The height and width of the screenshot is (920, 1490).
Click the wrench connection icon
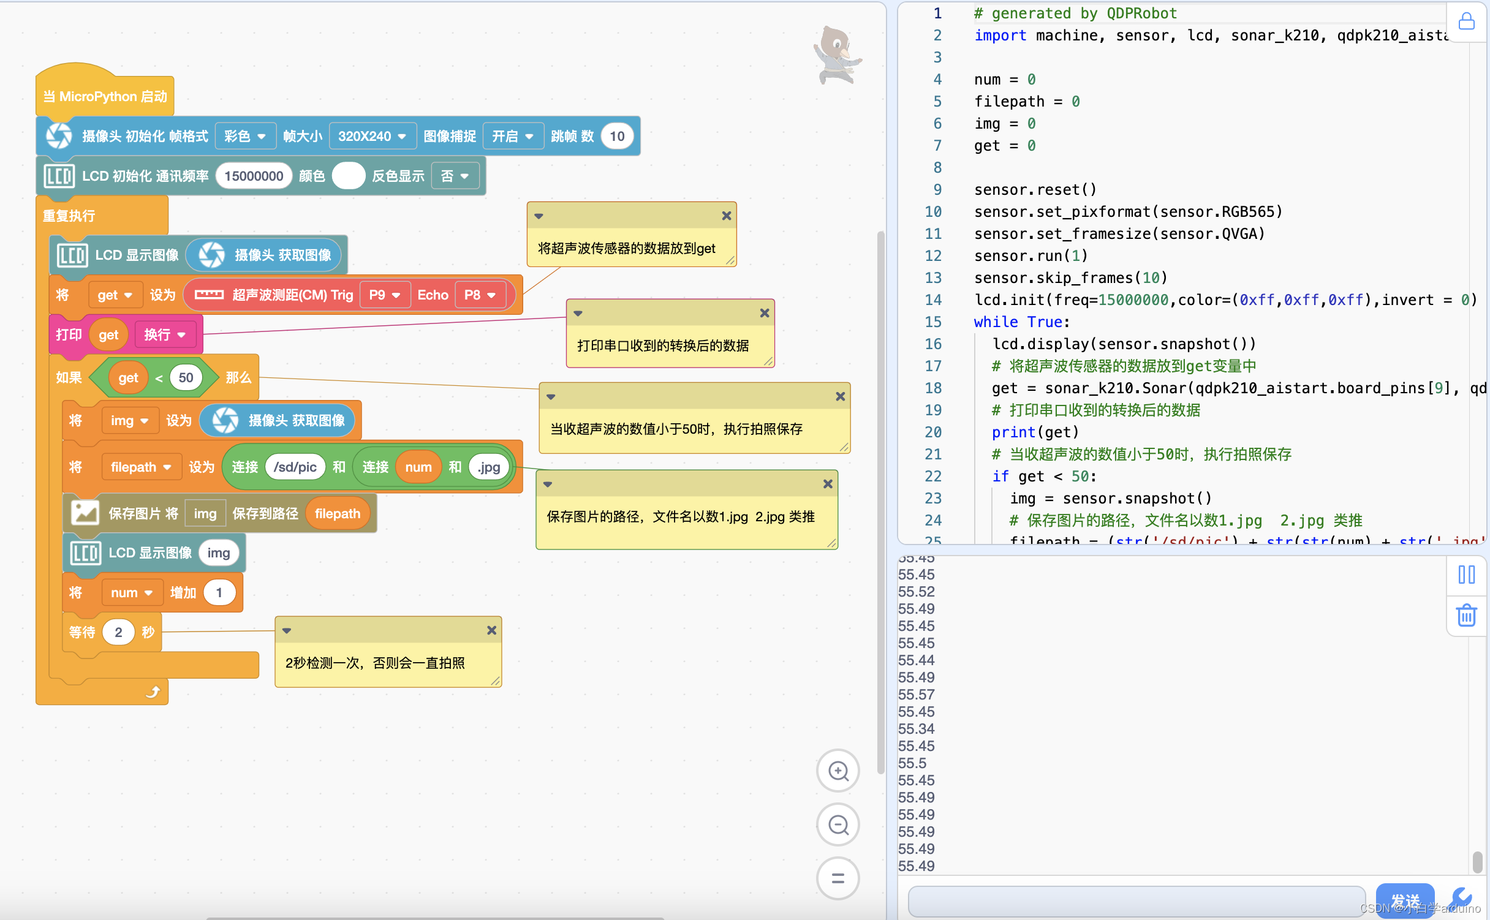click(x=1461, y=898)
